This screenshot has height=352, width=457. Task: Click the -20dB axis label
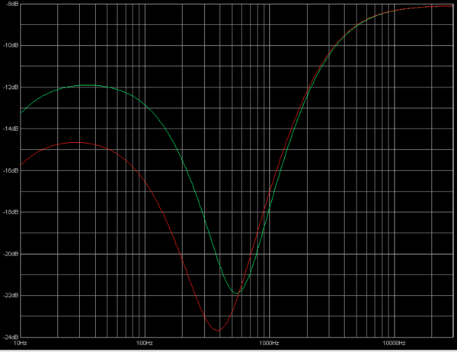click(x=11, y=254)
